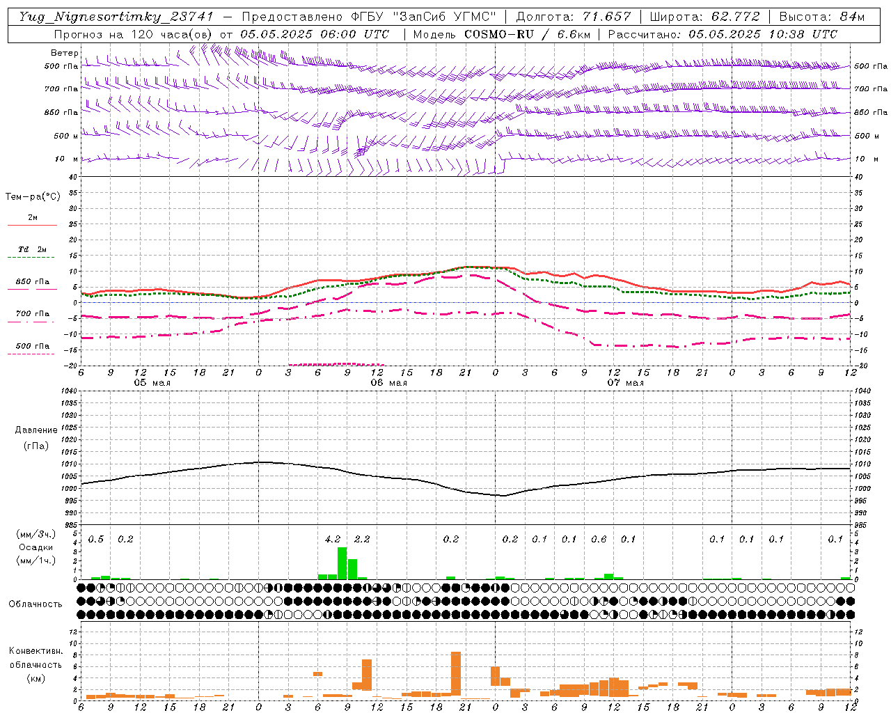Viewport: 891px width, 713px height.
Task: Click the Облачность cloud cover label
Action: tap(36, 604)
